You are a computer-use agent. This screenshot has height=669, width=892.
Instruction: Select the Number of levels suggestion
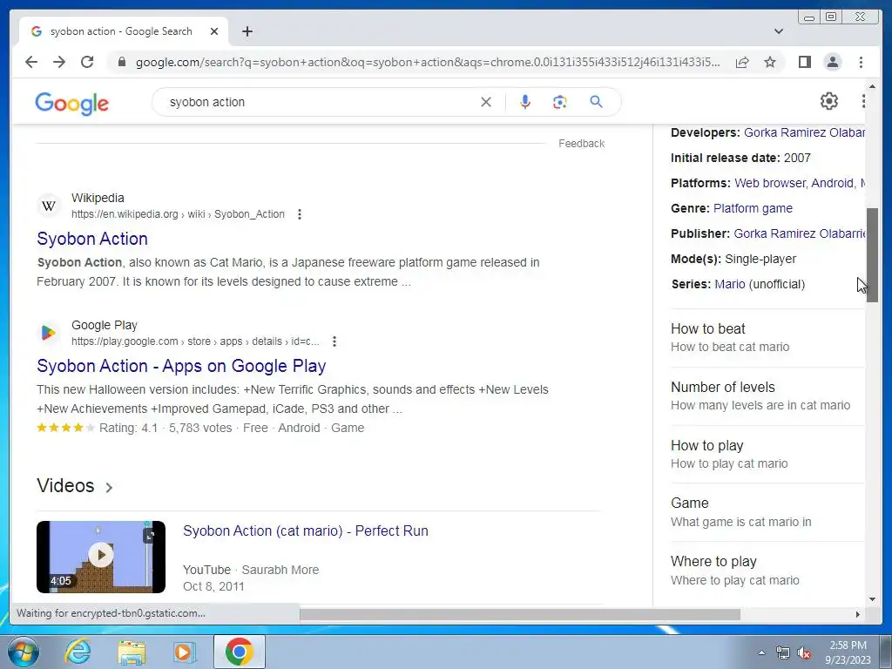coord(767,396)
